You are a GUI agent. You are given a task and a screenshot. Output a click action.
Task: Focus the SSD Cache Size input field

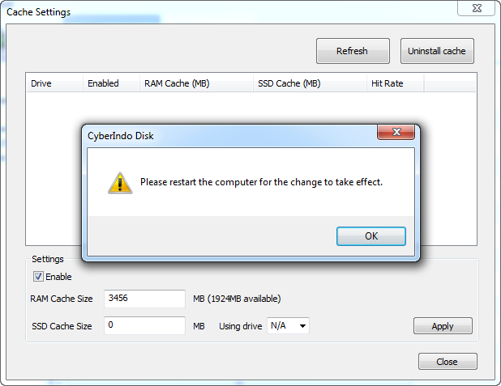144,325
